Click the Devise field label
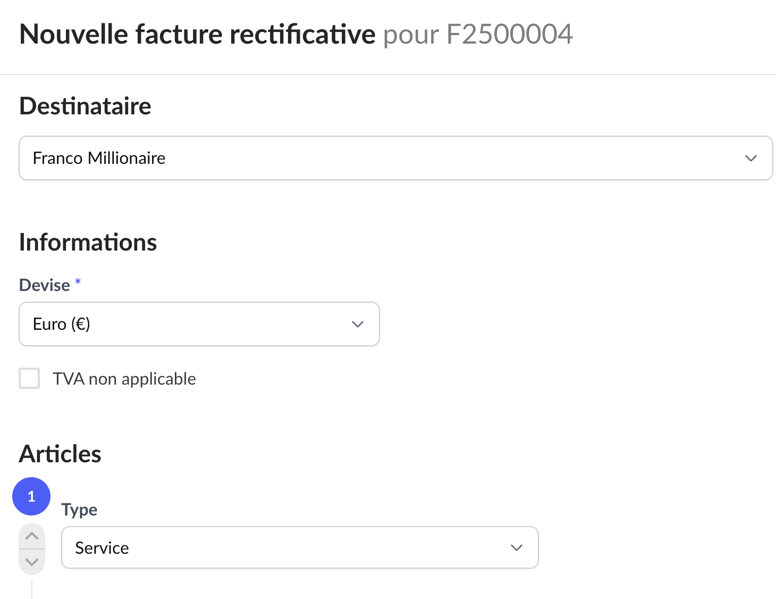Image resolution: width=776 pixels, height=599 pixels. pyautogui.click(x=45, y=285)
